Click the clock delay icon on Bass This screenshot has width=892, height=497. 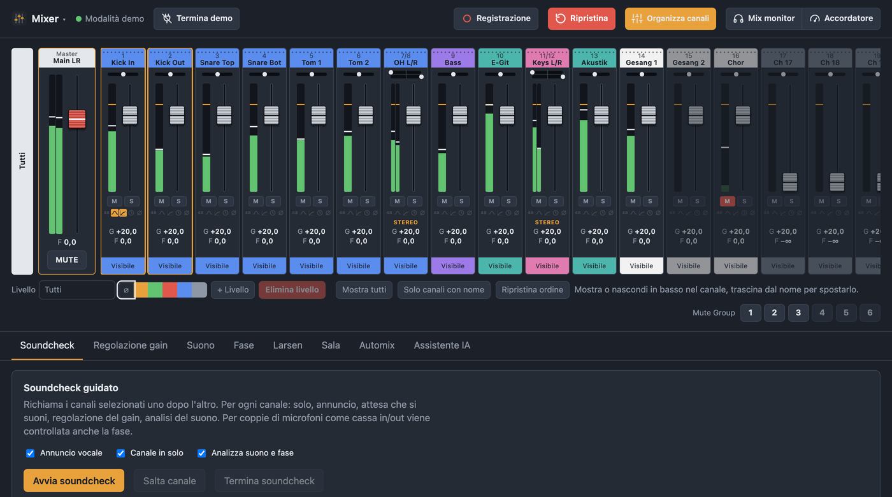coord(461,213)
